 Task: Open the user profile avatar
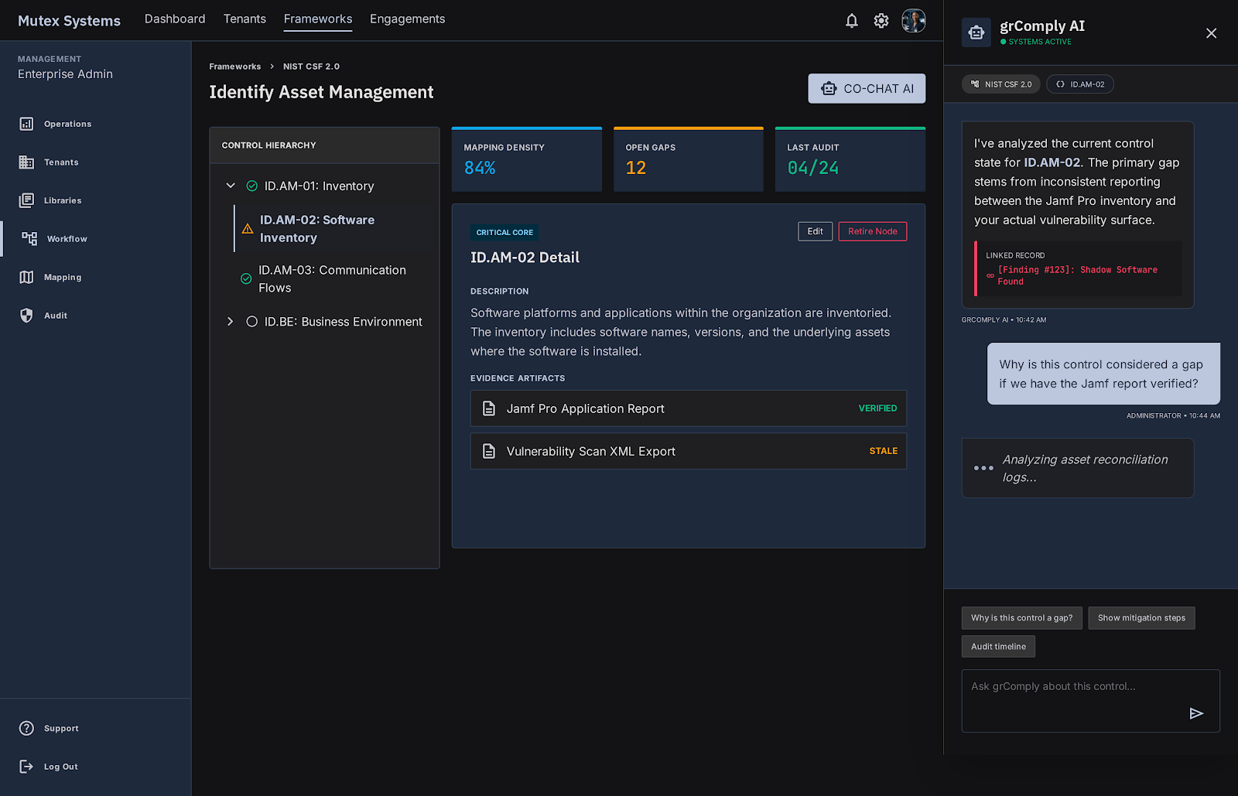(x=914, y=21)
